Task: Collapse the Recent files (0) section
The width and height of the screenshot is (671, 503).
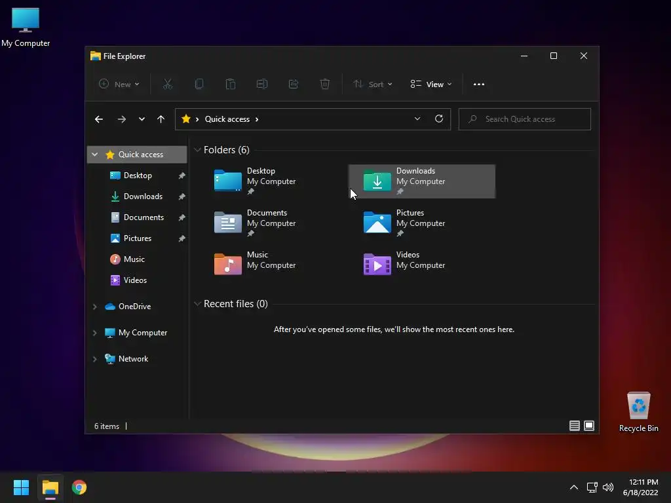Action: tap(197, 304)
